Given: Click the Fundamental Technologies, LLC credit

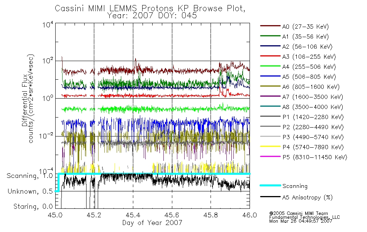Looking at the screenshot, I should click(304, 217).
